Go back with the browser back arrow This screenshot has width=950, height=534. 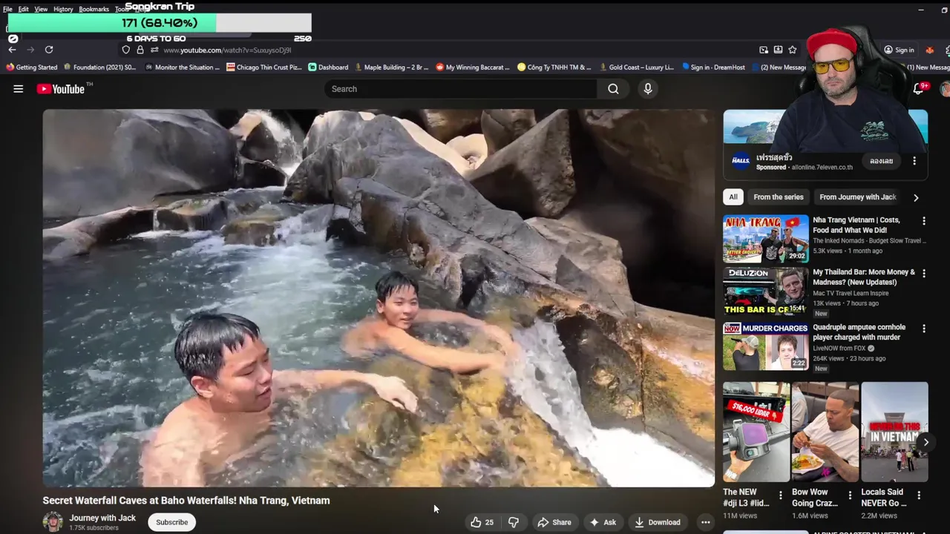(13, 50)
